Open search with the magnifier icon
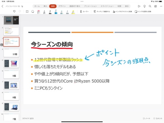The image size is (164, 123). [x=150, y=6]
